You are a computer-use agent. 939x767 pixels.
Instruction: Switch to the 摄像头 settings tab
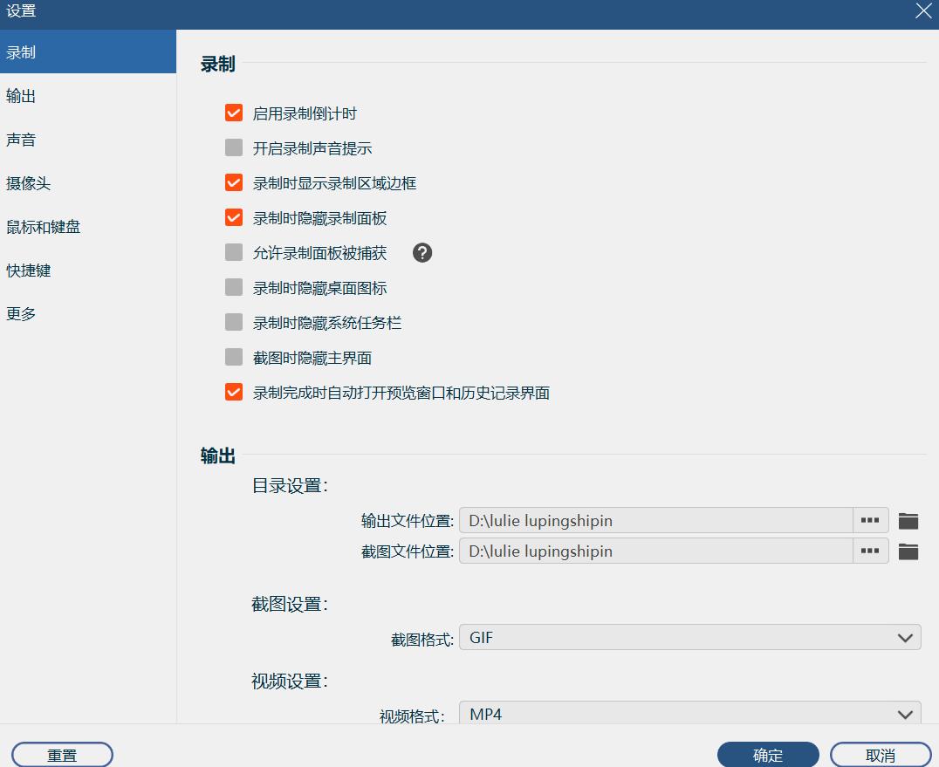(28, 183)
